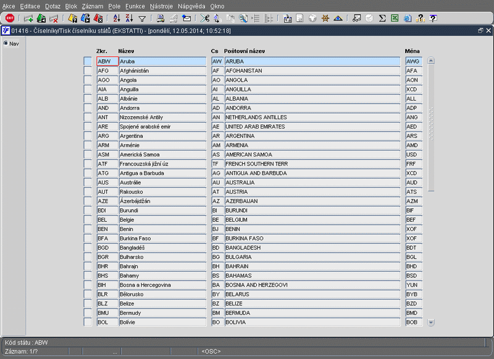The image size is (494, 359).
Task: Click the restore window button in title bar
Action: (480, 30)
